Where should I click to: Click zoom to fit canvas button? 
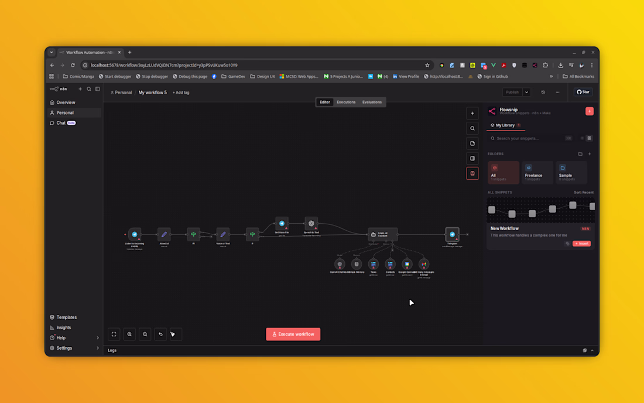coord(114,334)
